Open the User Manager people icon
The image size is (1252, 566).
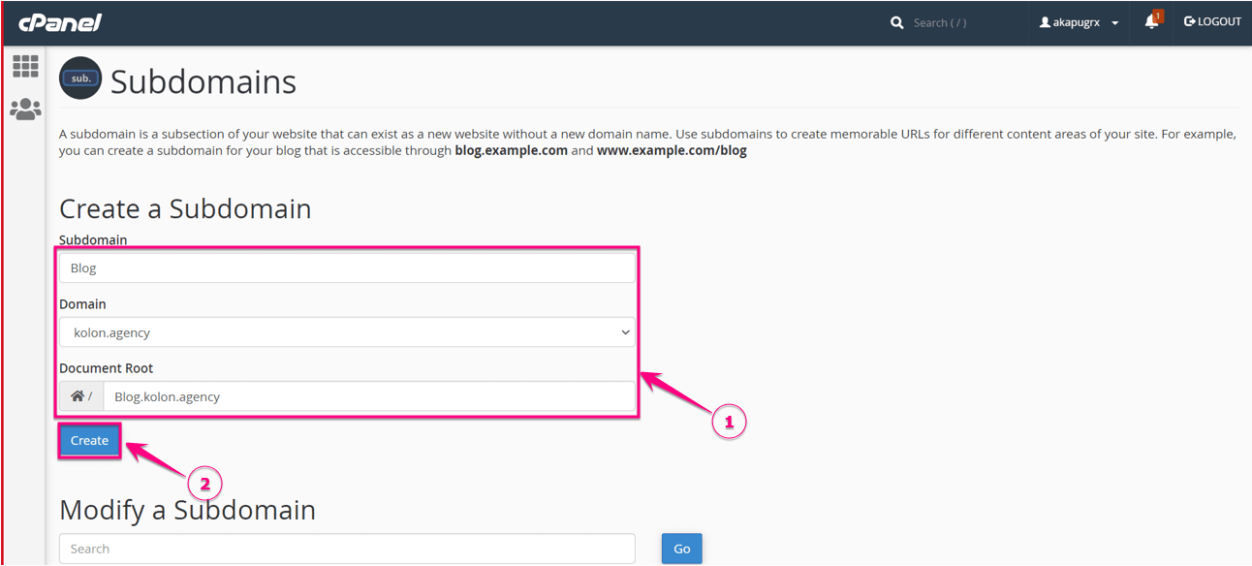(x=25, y=110)
